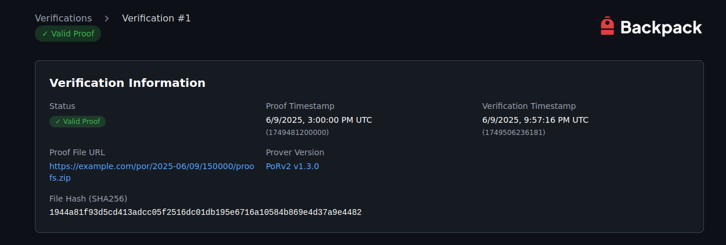Viewport: 726px width, 245px height.
Task: Click the Backpack wordmark text
Action: [x=661, y=27]
